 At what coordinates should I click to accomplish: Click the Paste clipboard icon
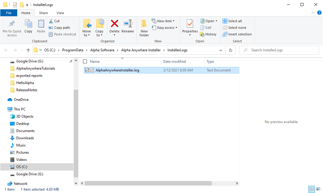coord(41,24)
